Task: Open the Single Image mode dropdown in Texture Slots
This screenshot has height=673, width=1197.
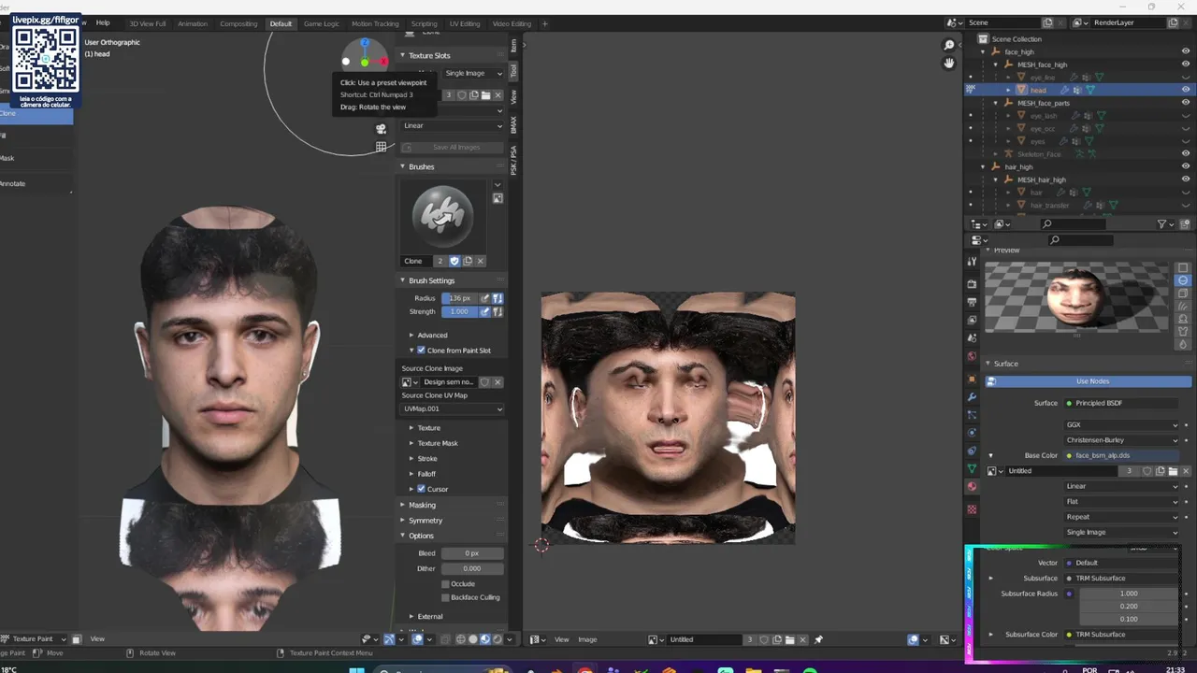Action: [x=472, y=73]
